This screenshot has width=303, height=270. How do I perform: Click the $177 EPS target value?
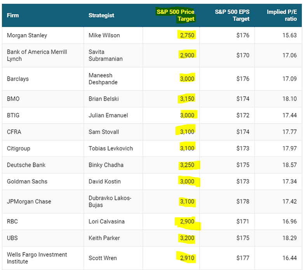pyautogui.click(x=243, y=258)
